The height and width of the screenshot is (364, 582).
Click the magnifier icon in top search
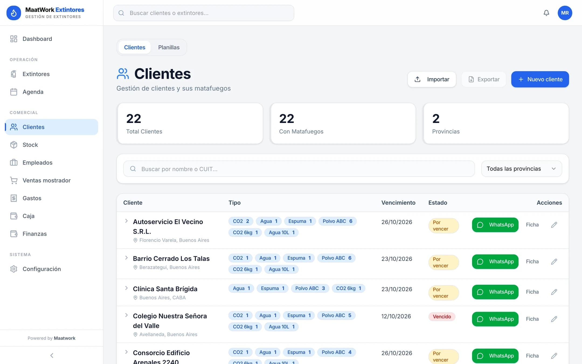click(121, 13)
